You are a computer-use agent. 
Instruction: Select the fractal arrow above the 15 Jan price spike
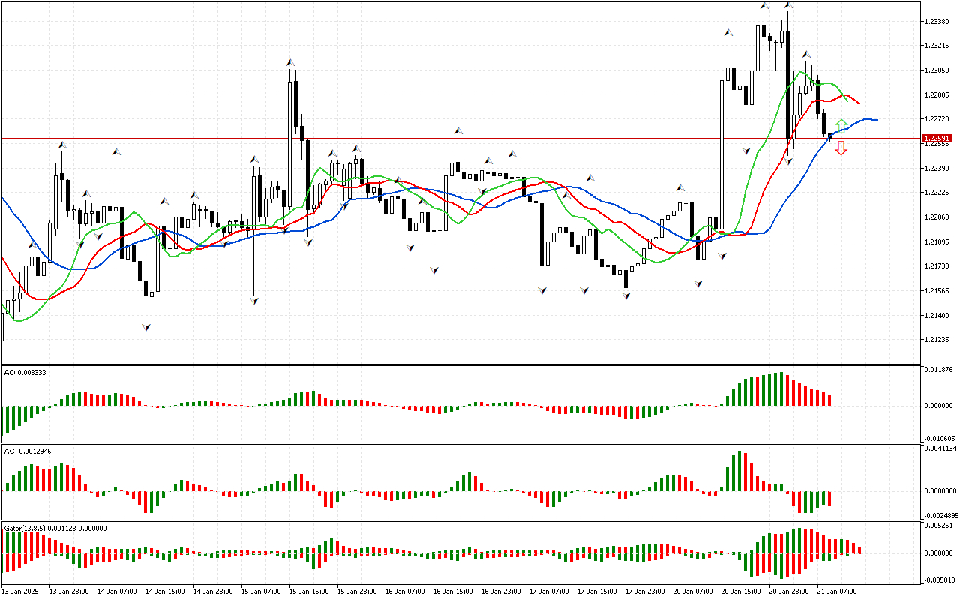coord(289,63)
